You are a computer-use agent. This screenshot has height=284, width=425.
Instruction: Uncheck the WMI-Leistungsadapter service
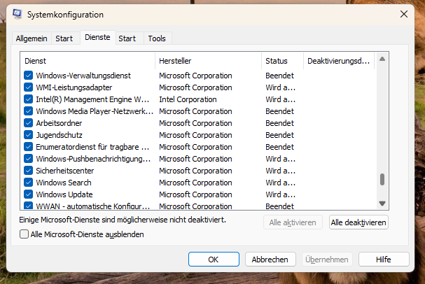click(29, 87)
